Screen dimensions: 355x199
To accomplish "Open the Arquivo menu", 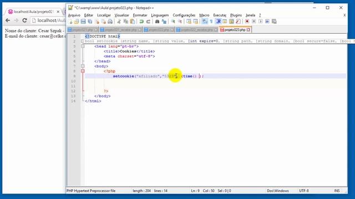I will coord(74,15).
